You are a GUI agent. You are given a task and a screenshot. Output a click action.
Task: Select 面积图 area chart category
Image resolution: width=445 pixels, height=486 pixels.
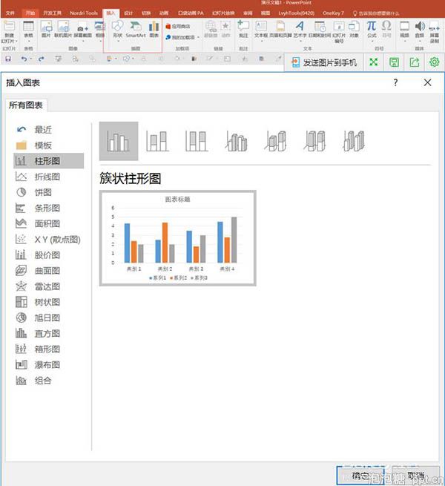49,223
